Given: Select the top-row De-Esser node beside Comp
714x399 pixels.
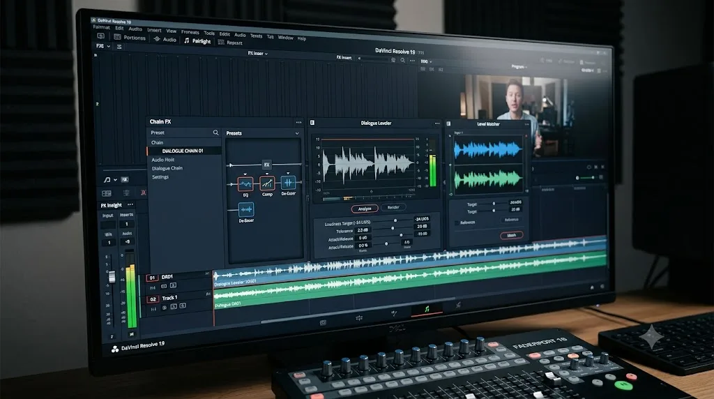Looking at the screenshot, I should (288, 183).
